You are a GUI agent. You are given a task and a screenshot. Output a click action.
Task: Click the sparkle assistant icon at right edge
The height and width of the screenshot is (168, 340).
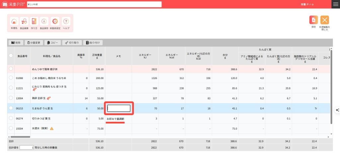pos(337,110)
